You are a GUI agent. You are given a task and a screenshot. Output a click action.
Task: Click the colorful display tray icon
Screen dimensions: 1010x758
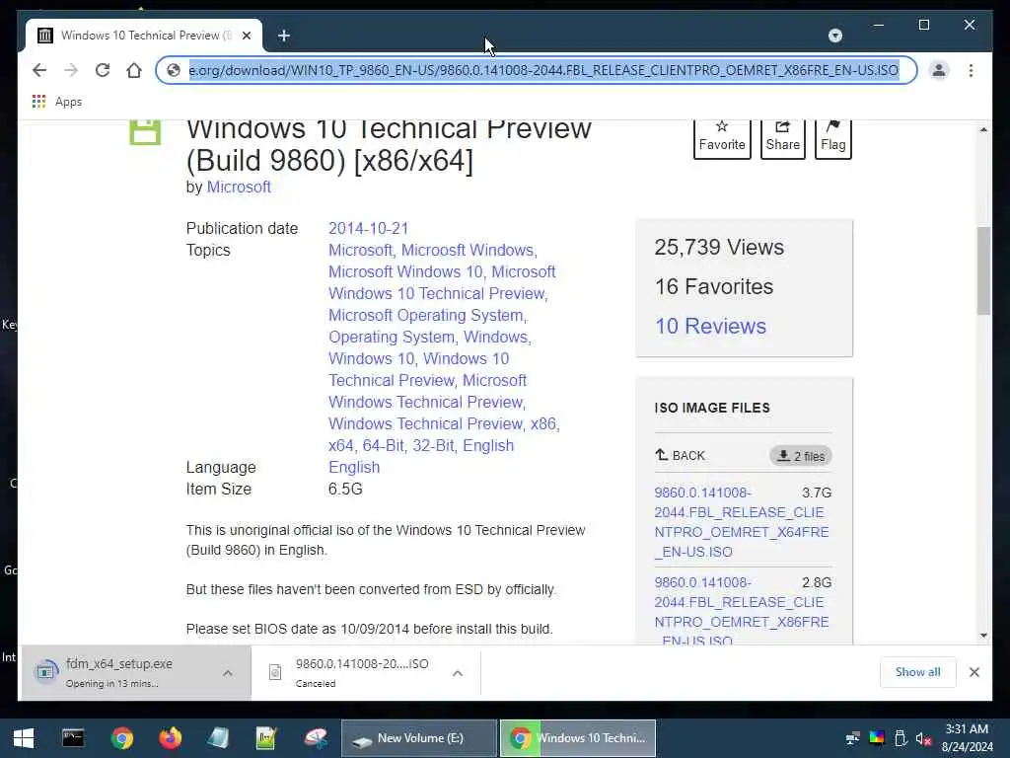pyautogui.click(x=877, y=738)
